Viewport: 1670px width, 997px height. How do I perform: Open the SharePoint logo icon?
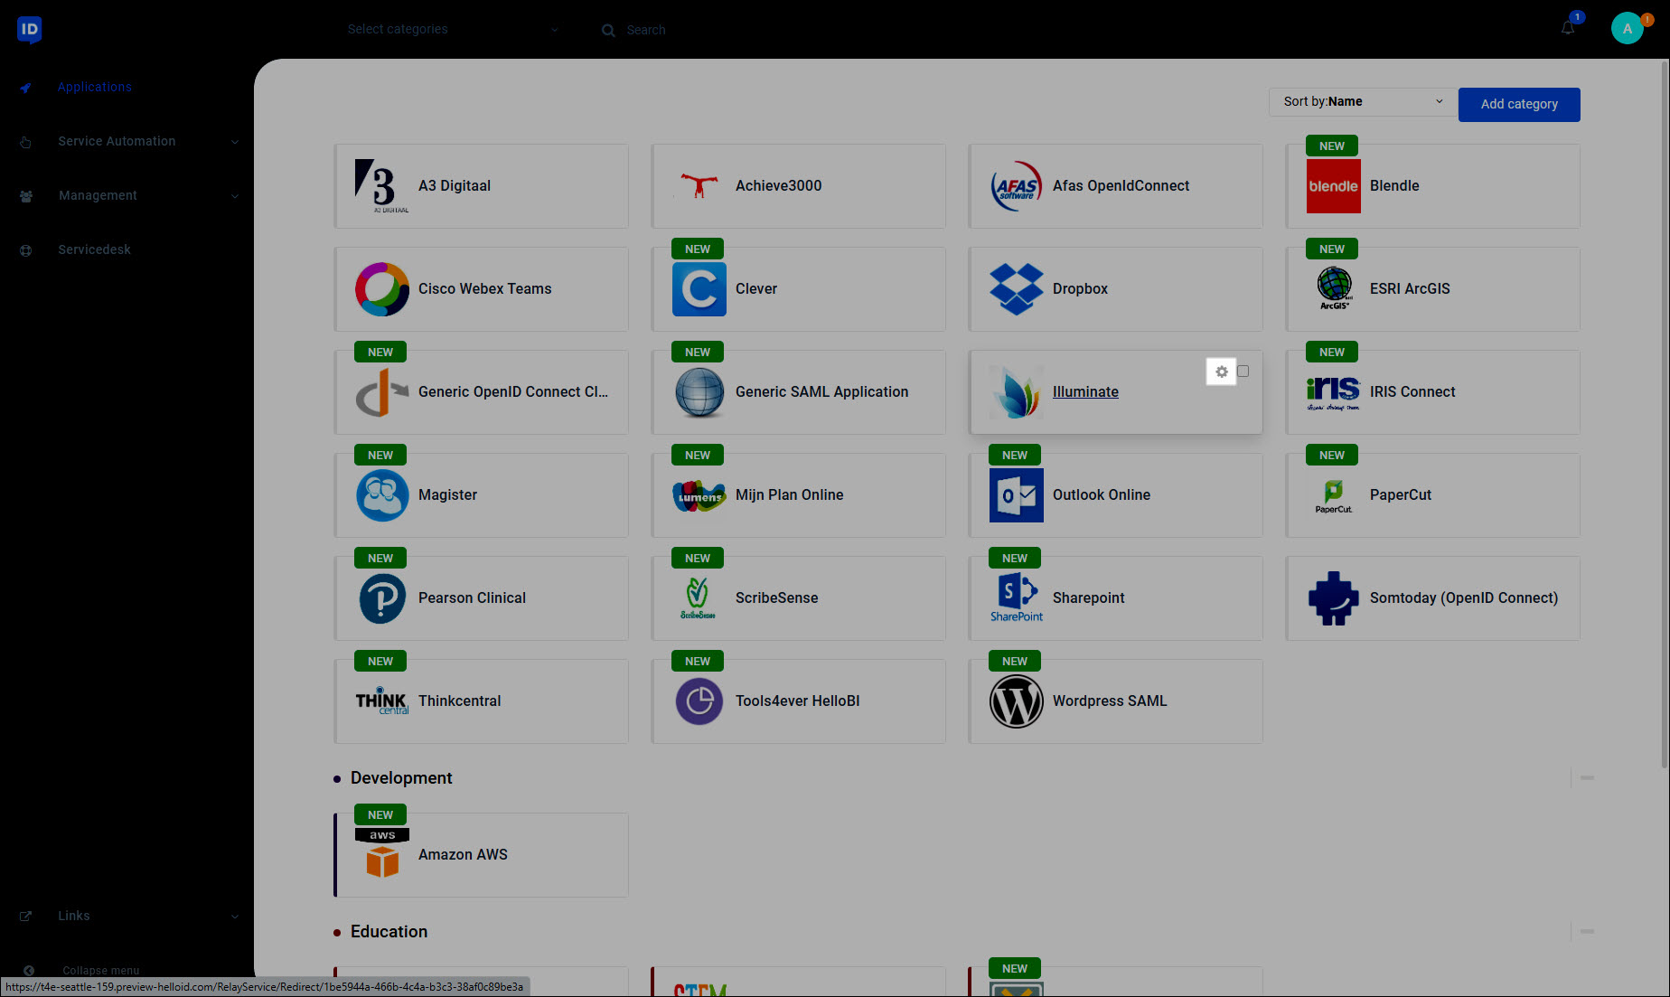1017,598
